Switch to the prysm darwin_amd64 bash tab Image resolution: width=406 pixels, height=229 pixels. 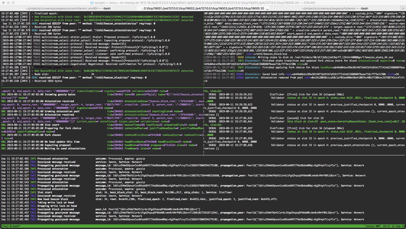point(68,8)
